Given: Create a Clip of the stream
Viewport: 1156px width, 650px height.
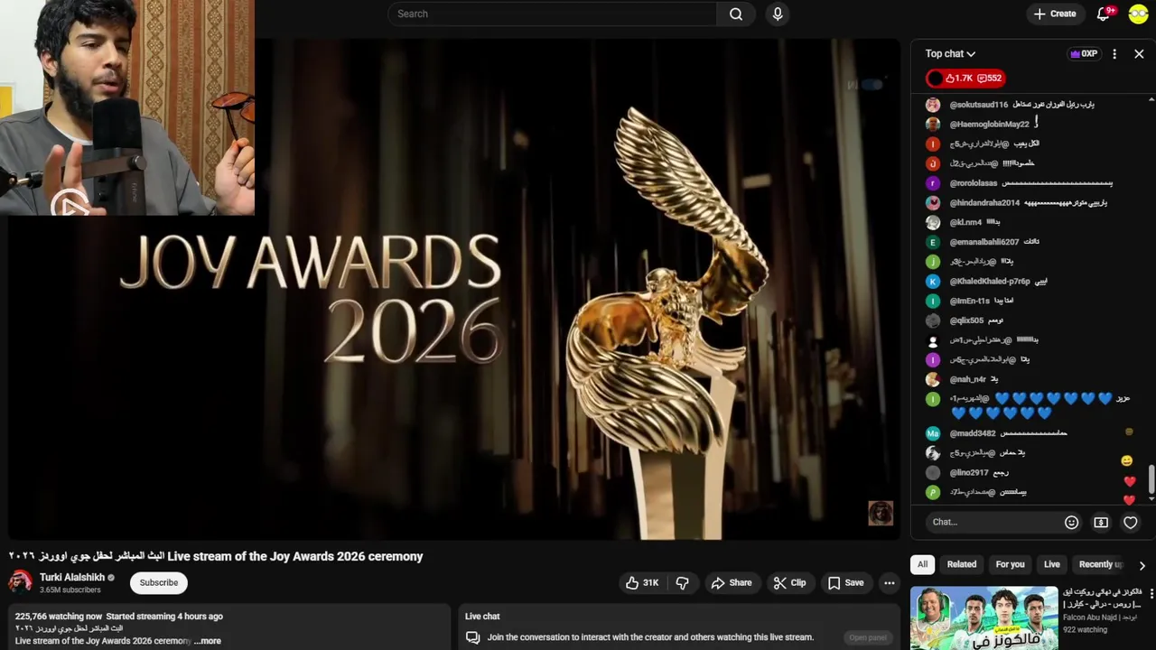Looking at the screenshot, I should click(789, 583).
